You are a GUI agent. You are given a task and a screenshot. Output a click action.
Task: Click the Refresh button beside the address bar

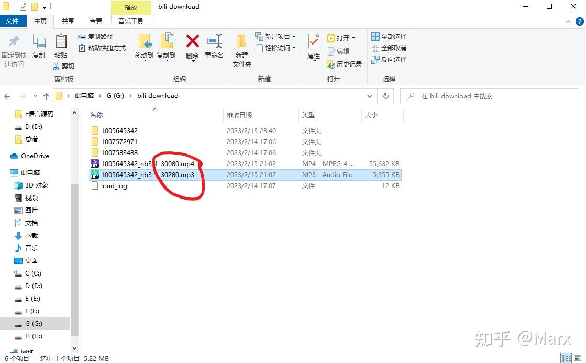[385, 96]
